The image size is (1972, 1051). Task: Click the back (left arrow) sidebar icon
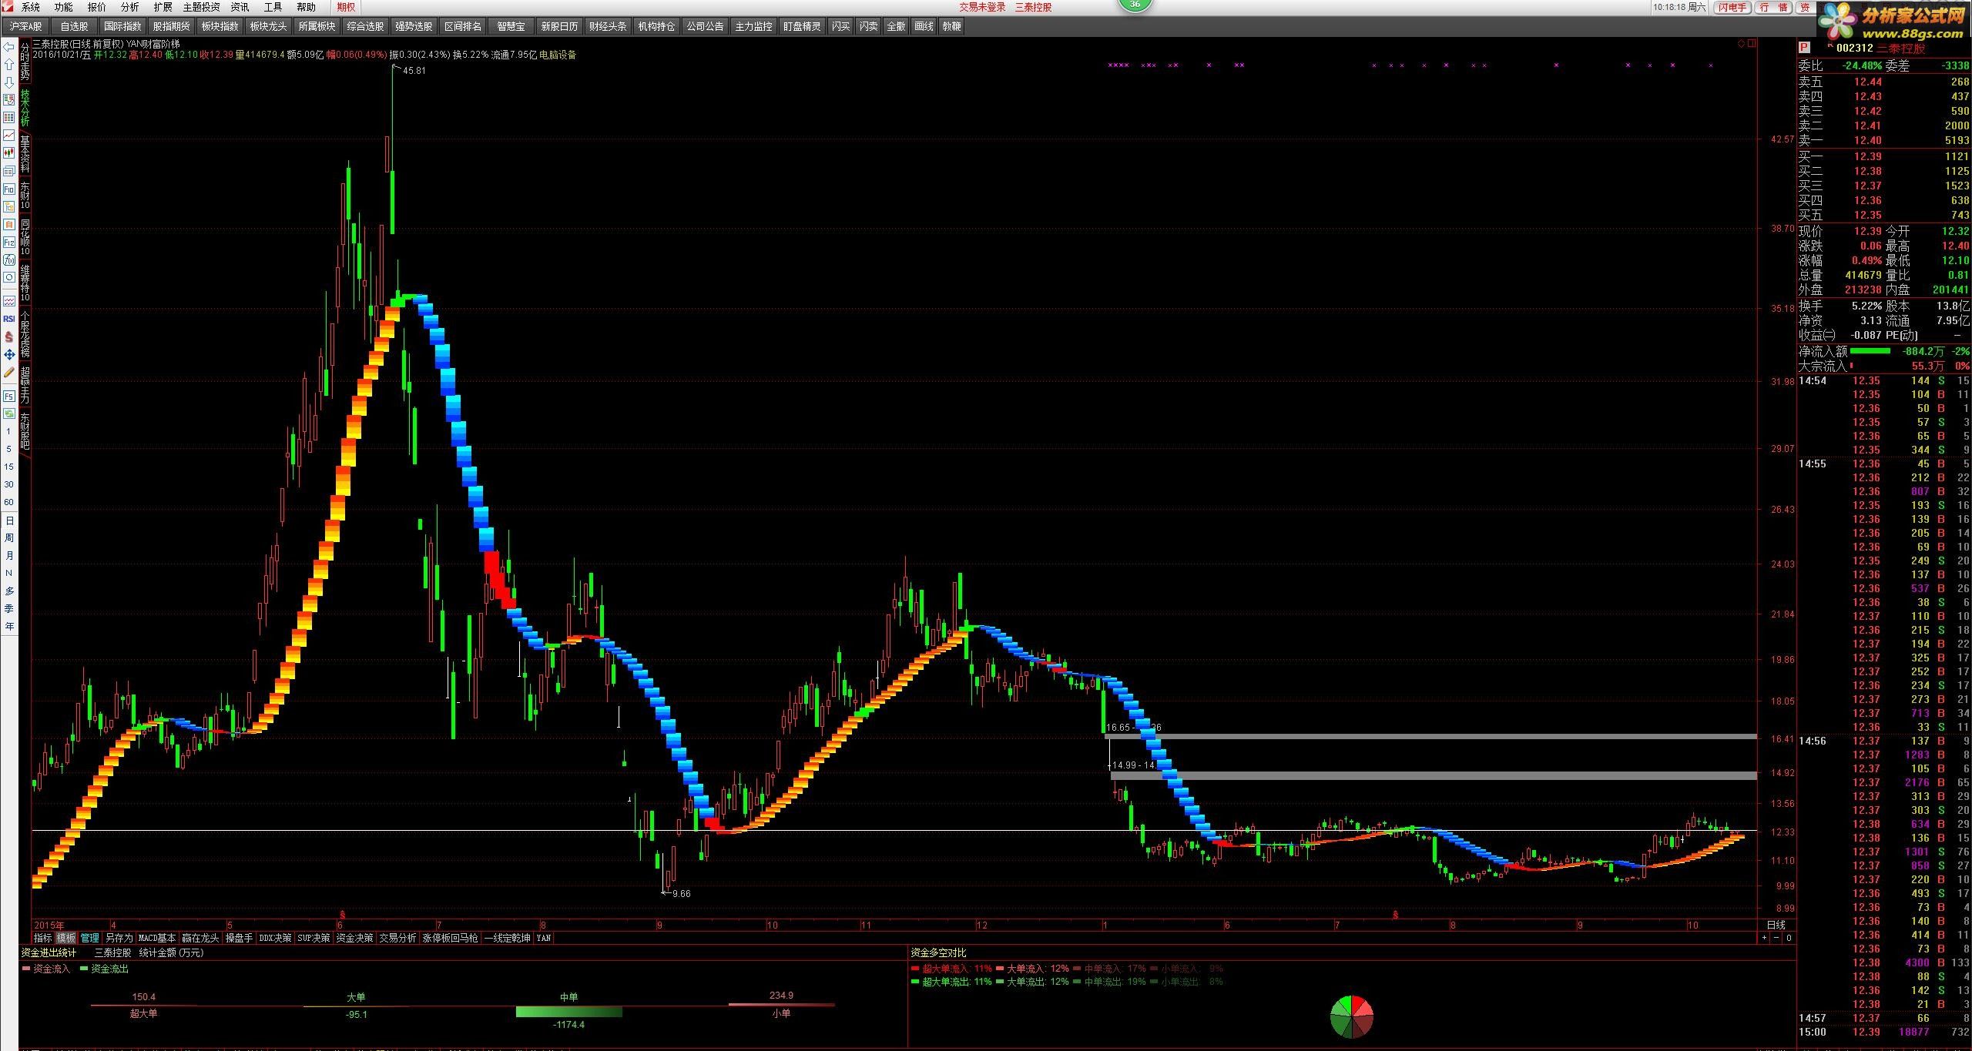click(9, 47)
